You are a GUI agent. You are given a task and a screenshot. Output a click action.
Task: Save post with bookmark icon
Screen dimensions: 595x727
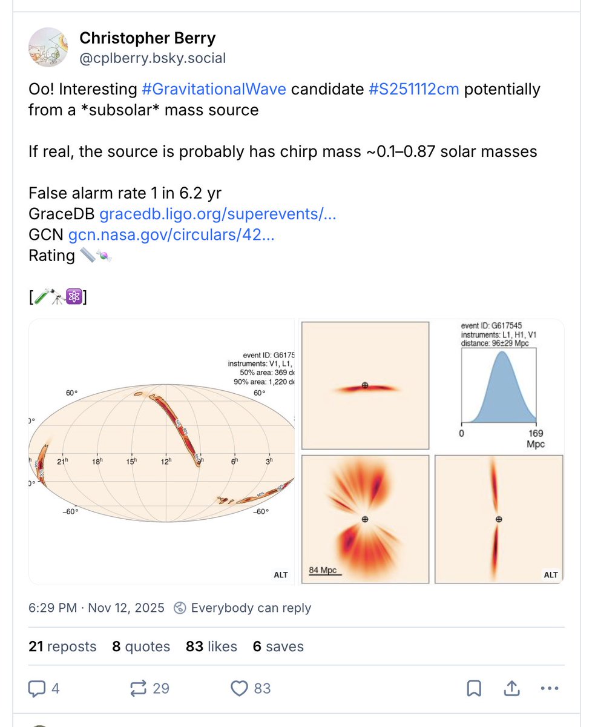(473, 688)
